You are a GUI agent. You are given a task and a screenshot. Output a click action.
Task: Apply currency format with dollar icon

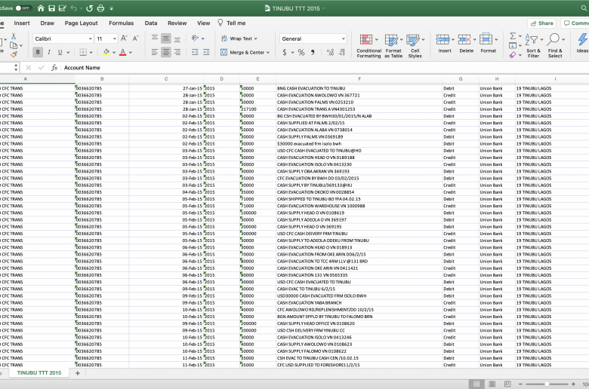[x=285, y=53]
